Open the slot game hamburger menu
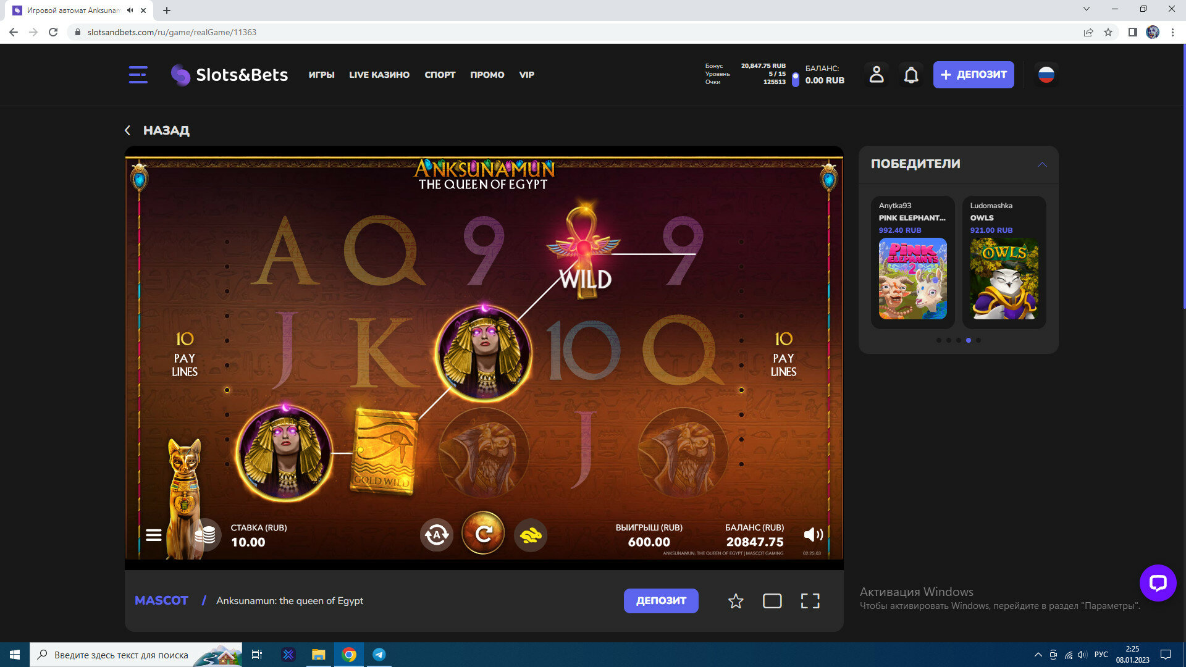 click(x=154, y=535)
